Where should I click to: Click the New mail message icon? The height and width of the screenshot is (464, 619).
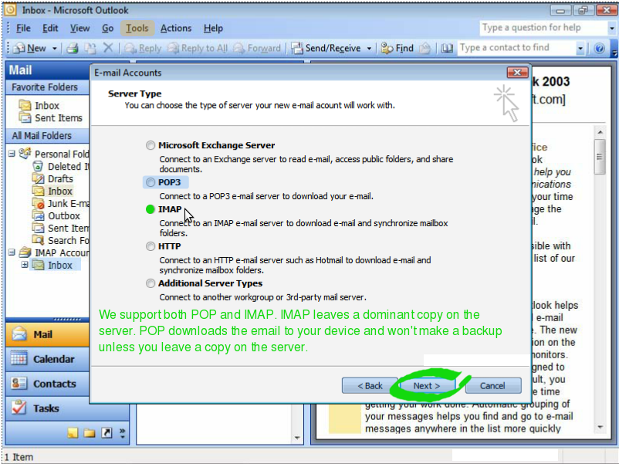click(x=19, y=48)
